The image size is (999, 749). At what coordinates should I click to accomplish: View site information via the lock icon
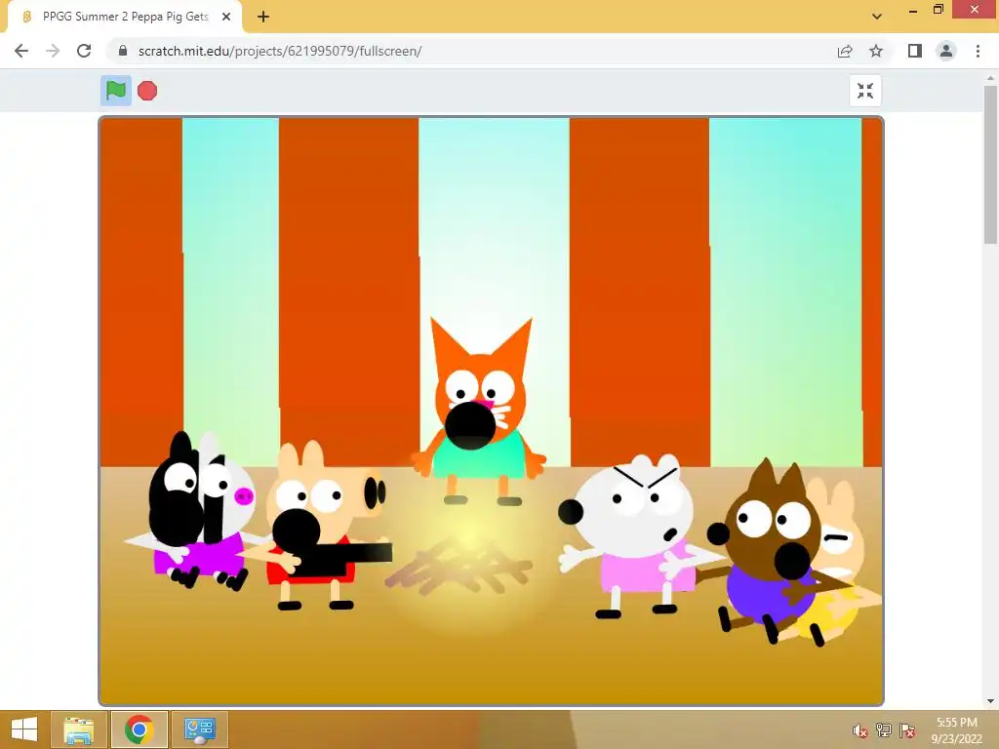(123, 51)
